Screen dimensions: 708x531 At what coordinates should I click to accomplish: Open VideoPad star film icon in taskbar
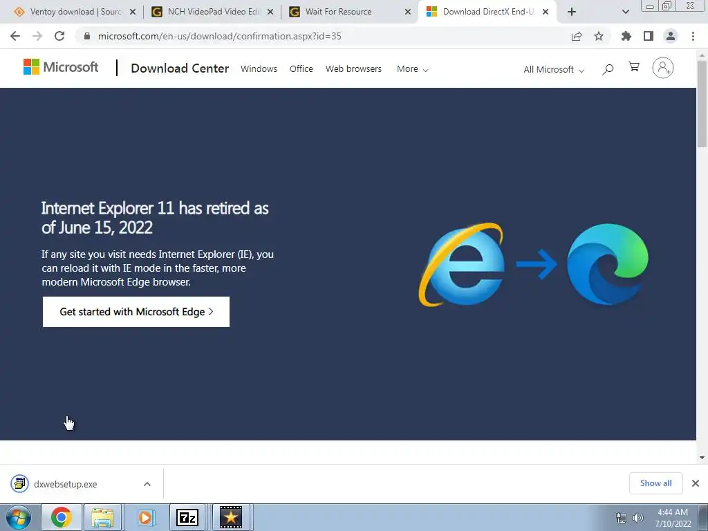[x=231, y=517]
